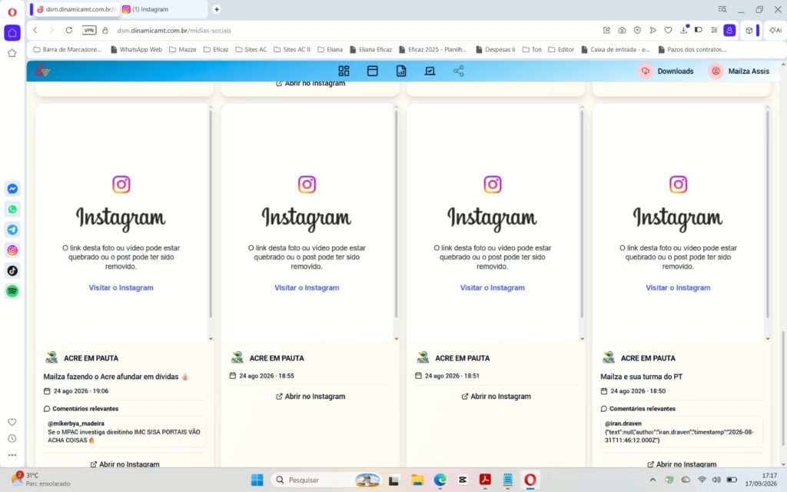Open the Despesas li bookmark
The height and width of the screenshot is (492, 787).
496,49
